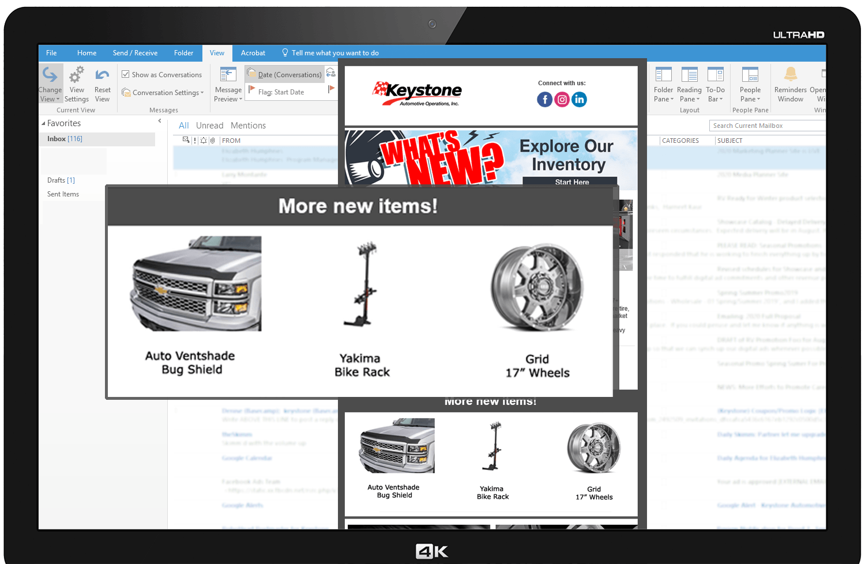Click the Keystone Automotive logo

tap(417, 93)
